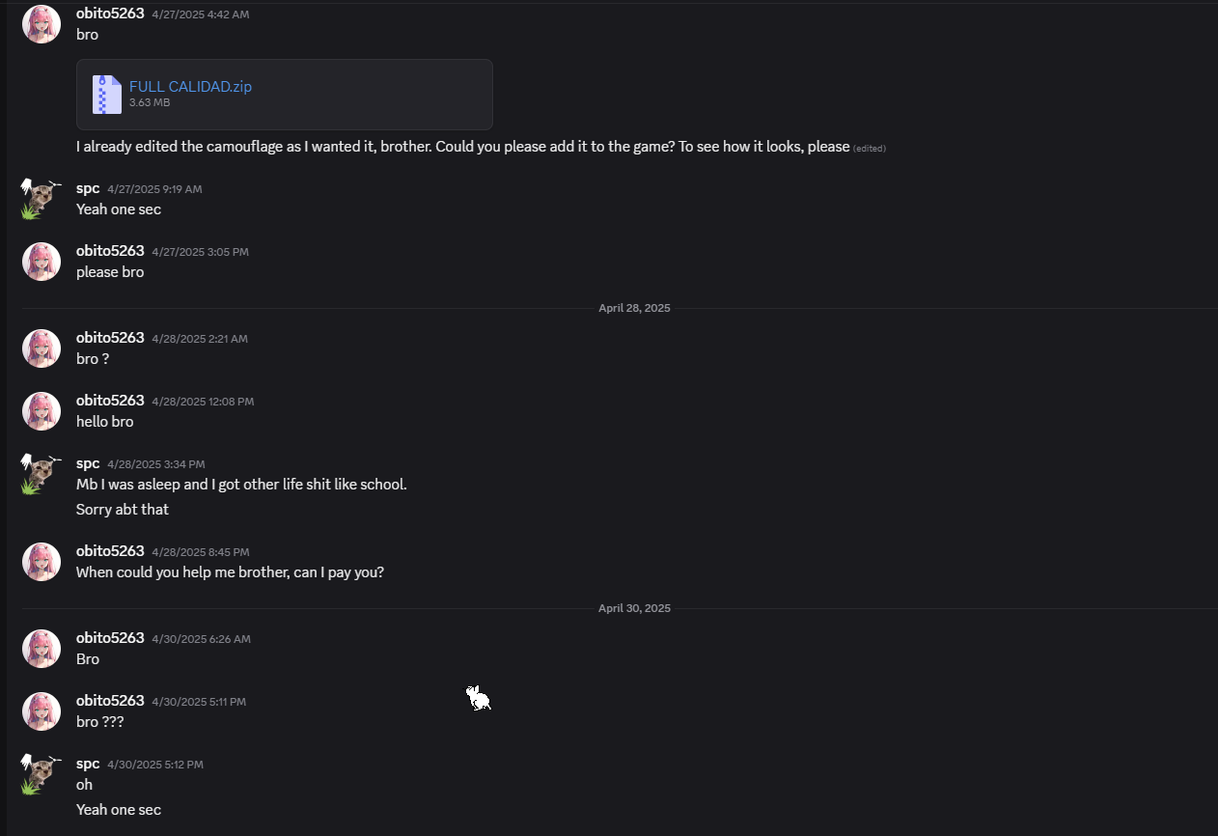
Task: Open spc's avatar beside "Mb I was asleep"
Action: 42,474
